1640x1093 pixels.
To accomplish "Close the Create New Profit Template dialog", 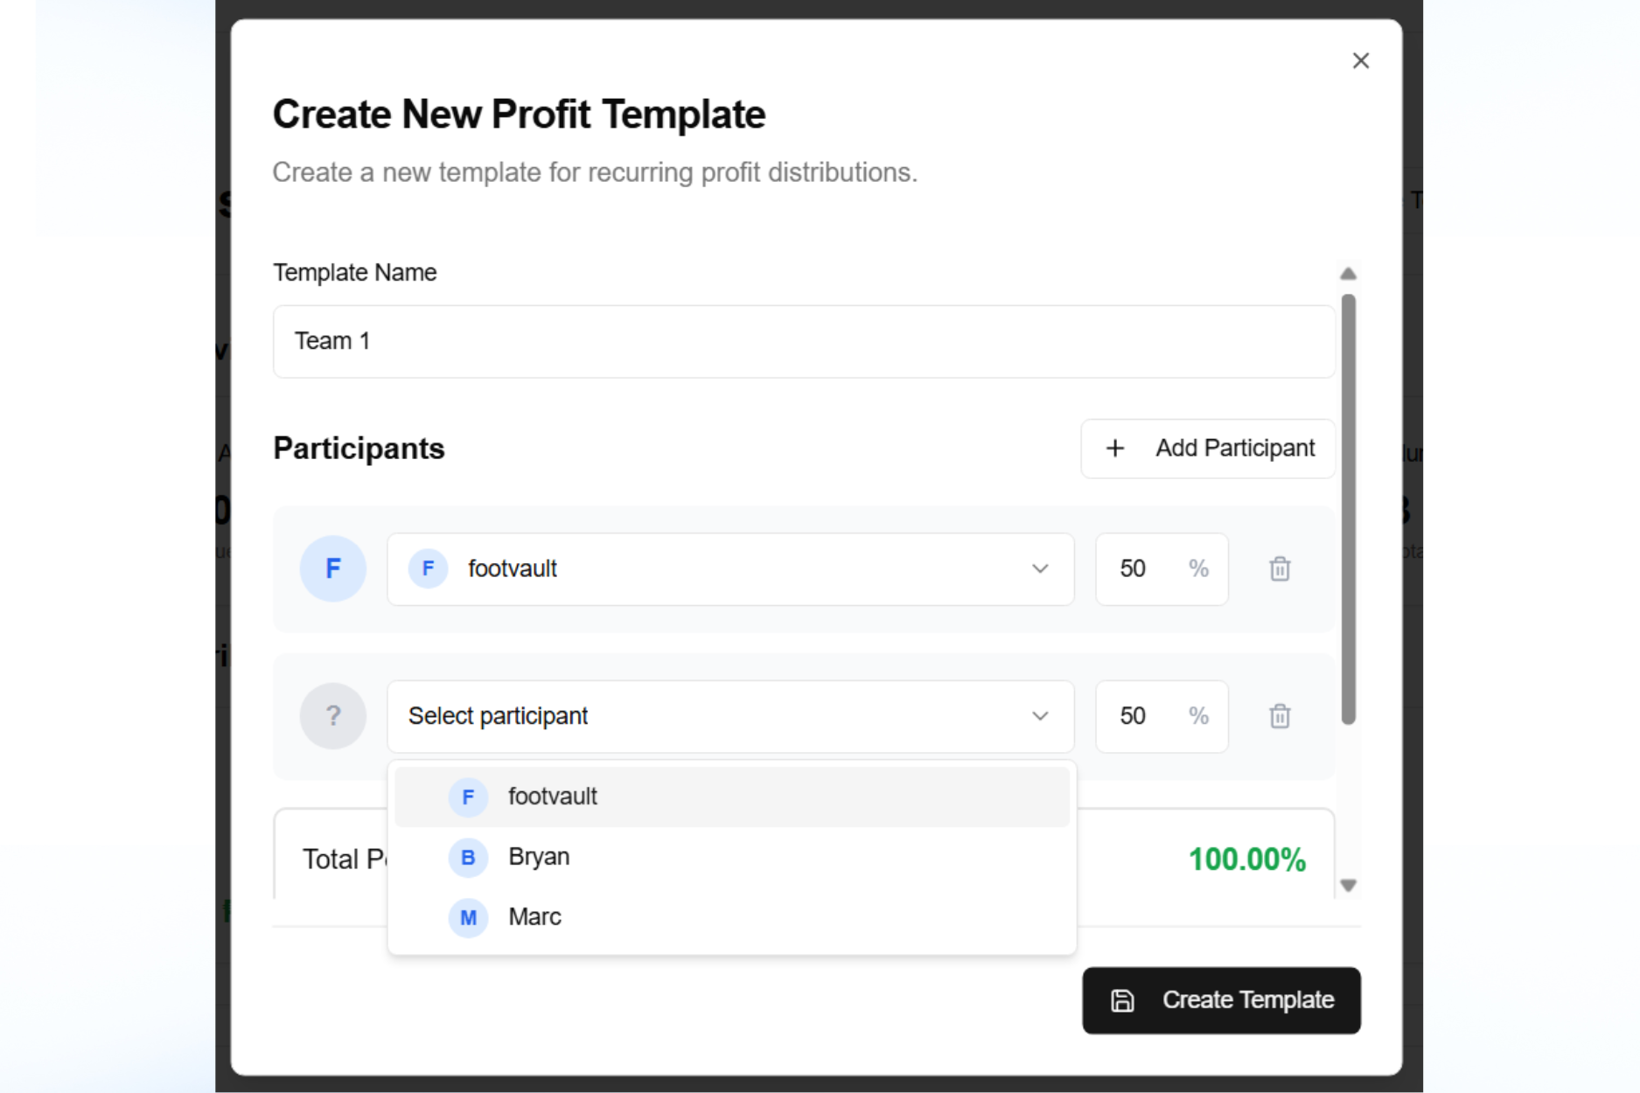I will click(1361, 59).
